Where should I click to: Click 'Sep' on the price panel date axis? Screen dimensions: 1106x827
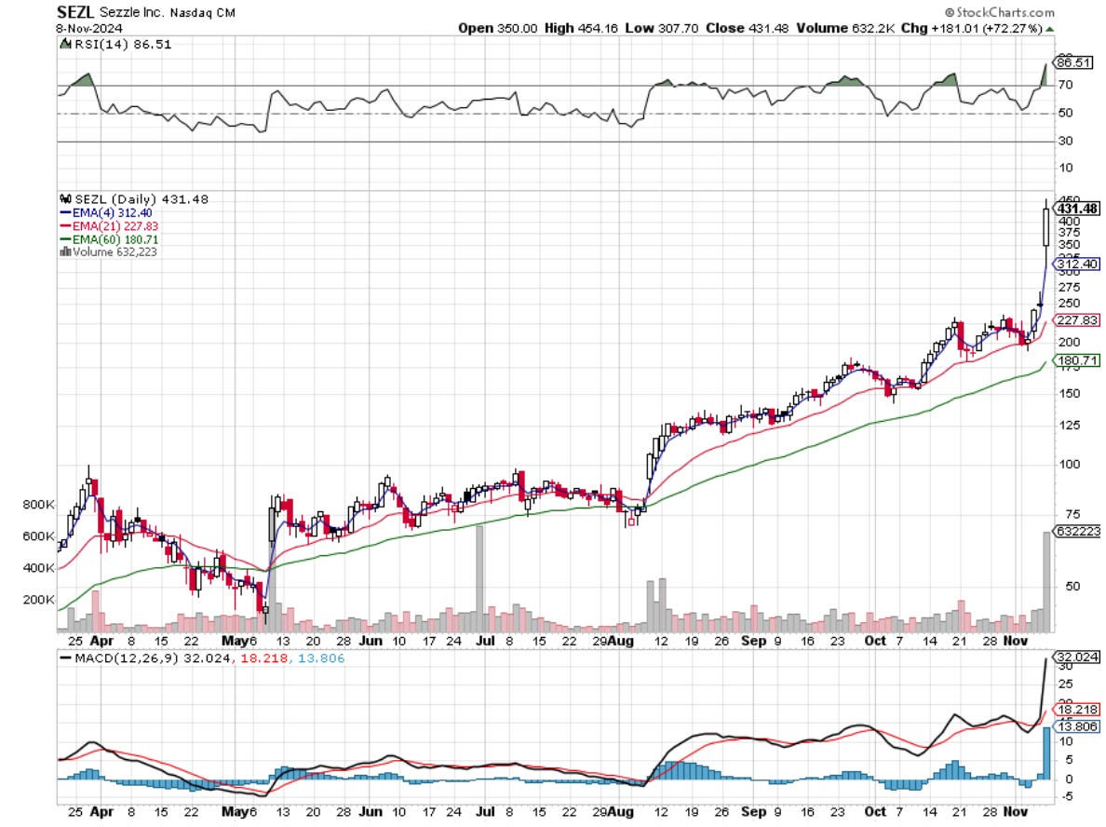click(753, 641)
